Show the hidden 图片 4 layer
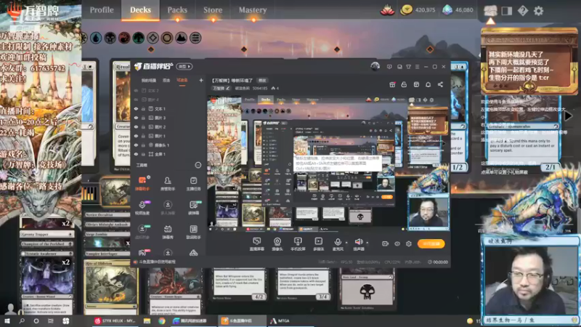 coord(136,100)
